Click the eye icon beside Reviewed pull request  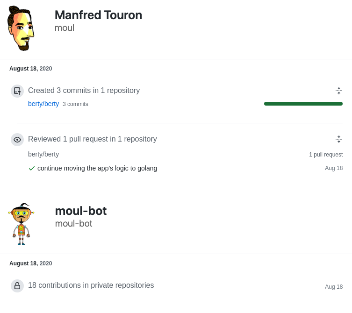[17, 140]
